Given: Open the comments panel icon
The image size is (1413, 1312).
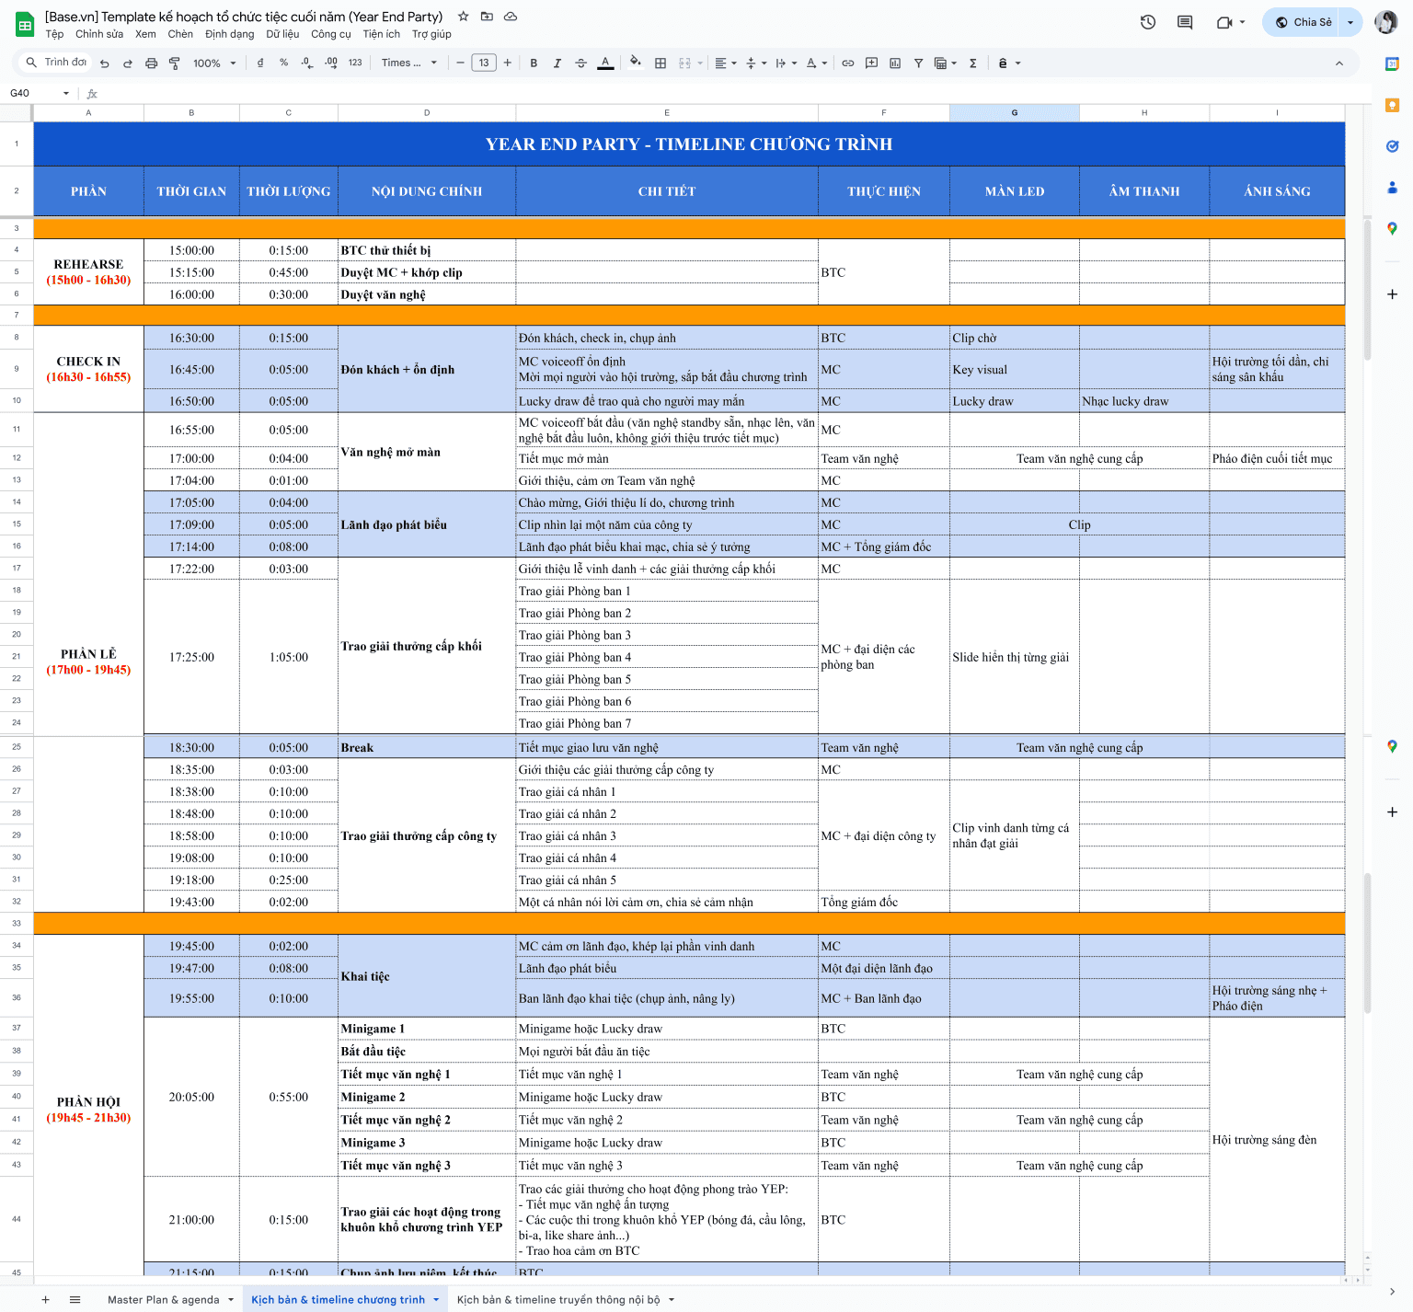Looking at the screenshot, I should click(1185, 22).
